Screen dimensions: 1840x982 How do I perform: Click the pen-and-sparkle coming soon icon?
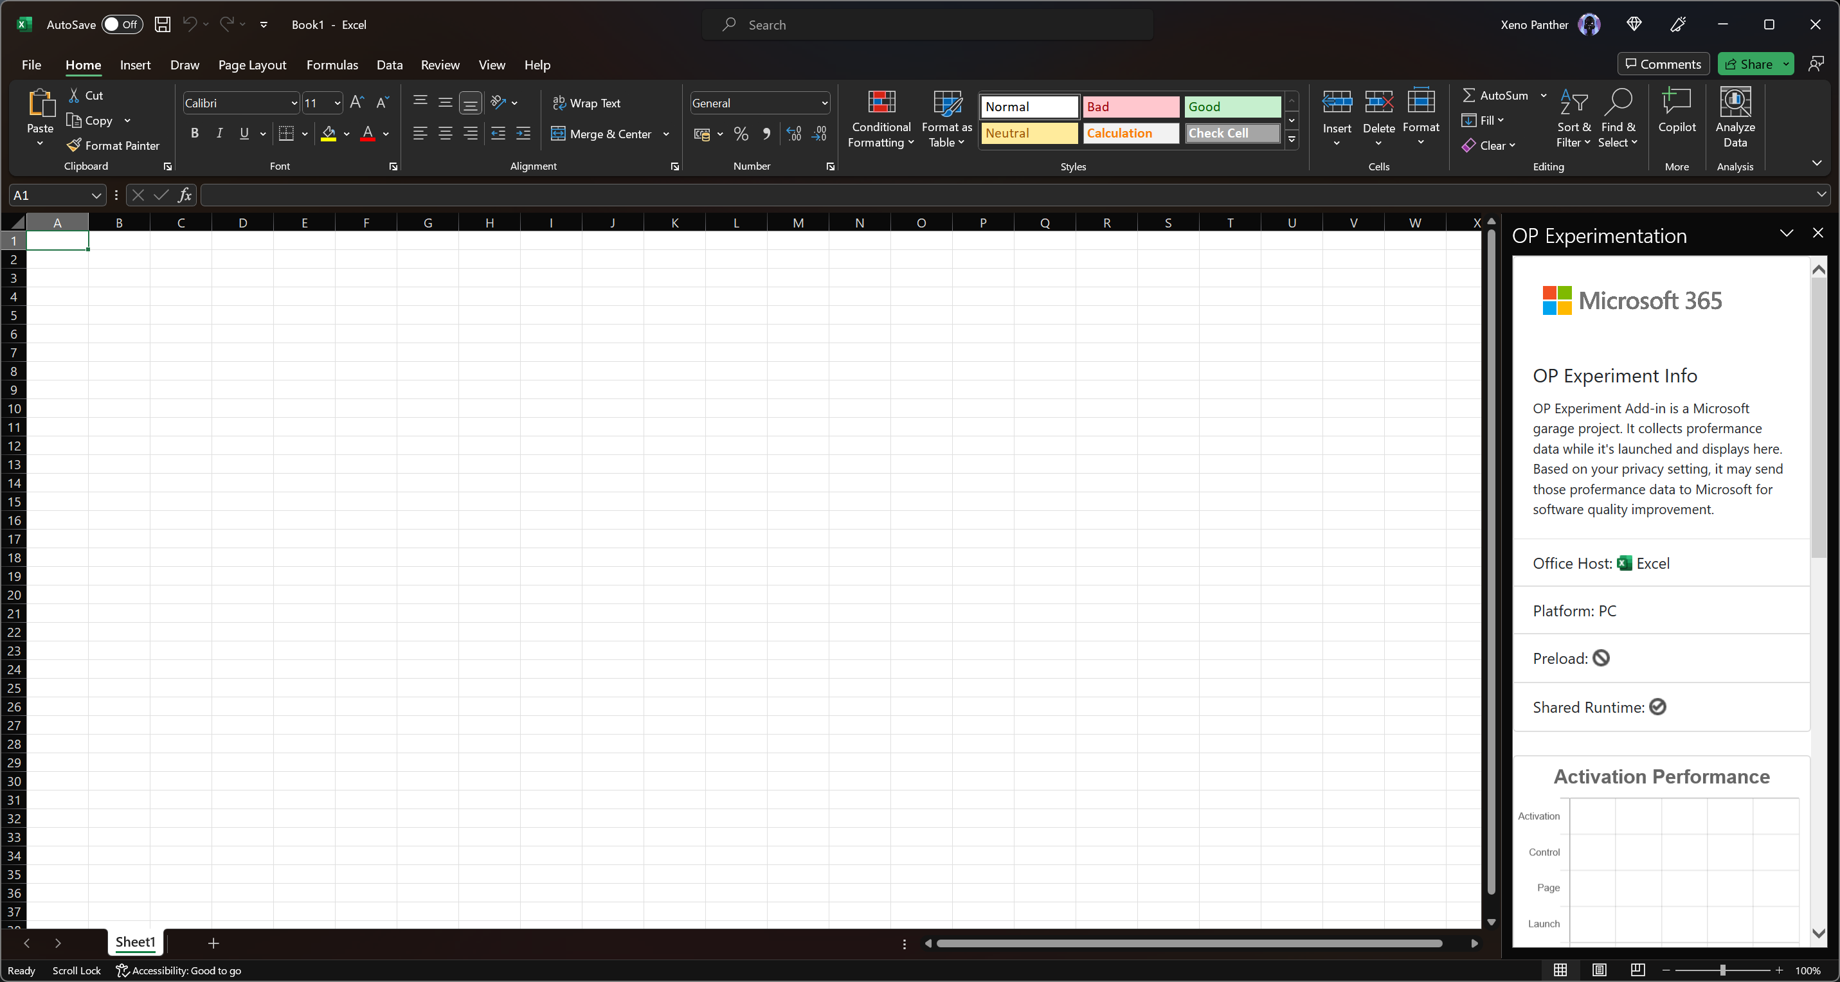pyautogui.click(x=1679, y=24)
